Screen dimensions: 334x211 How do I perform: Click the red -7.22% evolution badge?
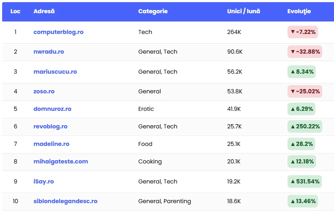pyautogui.click(x=303, y=32)
